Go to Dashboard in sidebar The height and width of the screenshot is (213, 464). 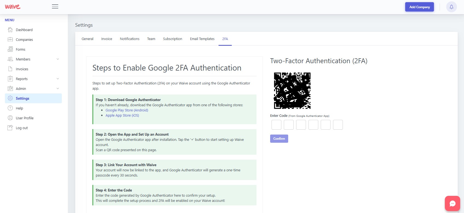[24, 30]
